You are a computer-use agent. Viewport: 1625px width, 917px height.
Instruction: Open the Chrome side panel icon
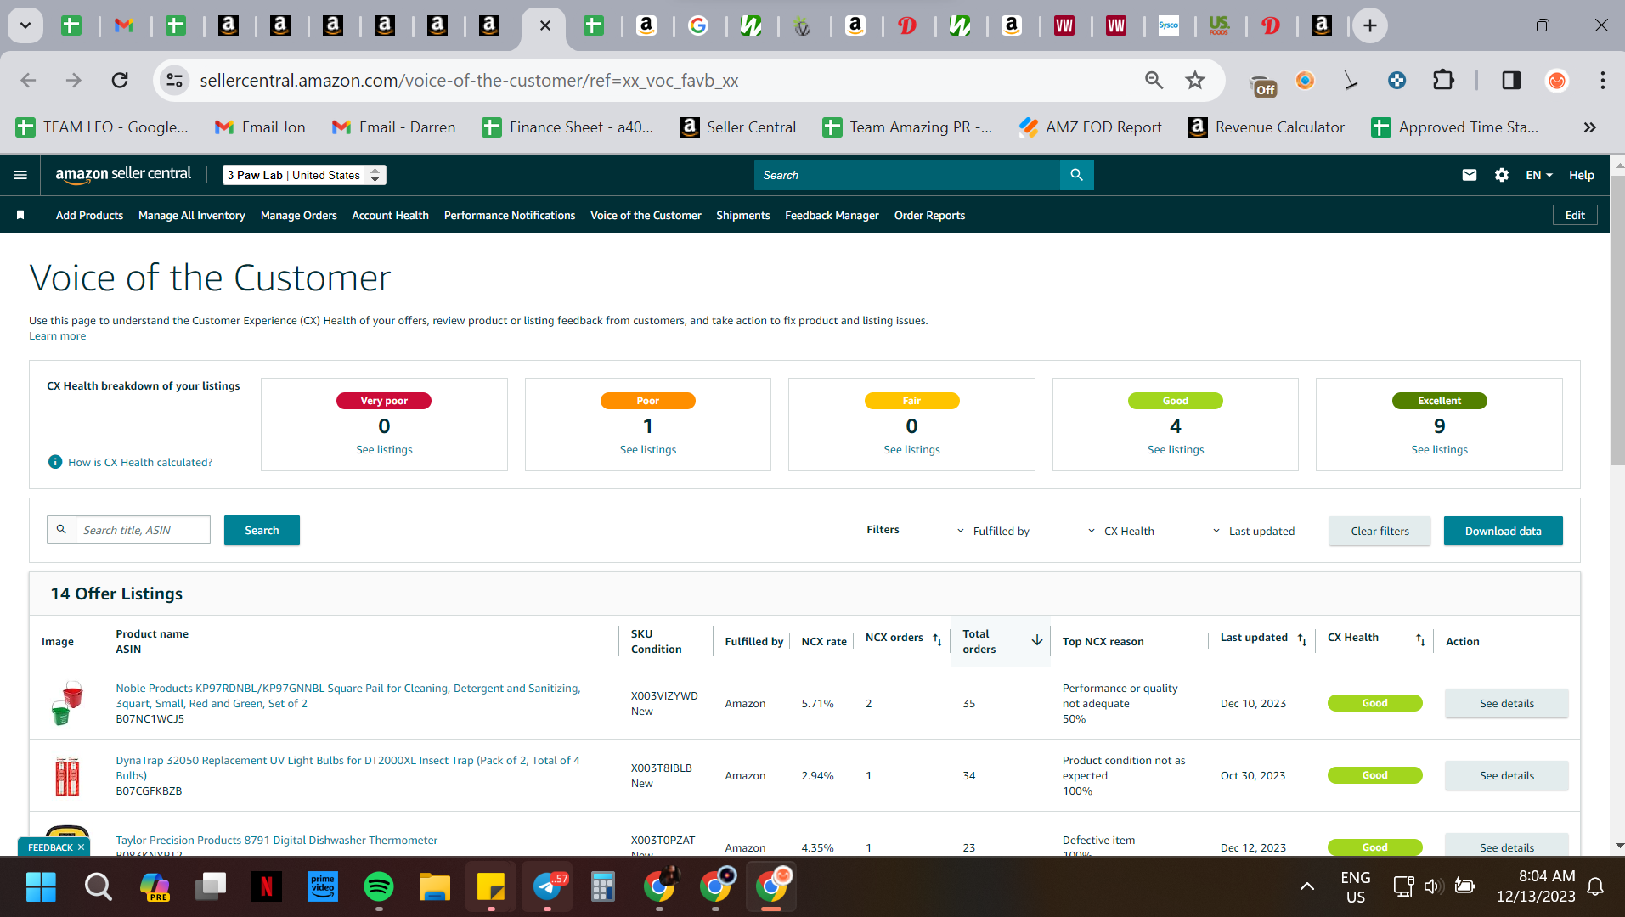pyautogui.click(x=1511, y=80)
